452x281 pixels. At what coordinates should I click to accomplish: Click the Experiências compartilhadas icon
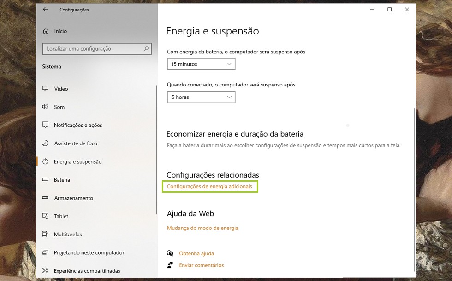[x=45, y=270]
